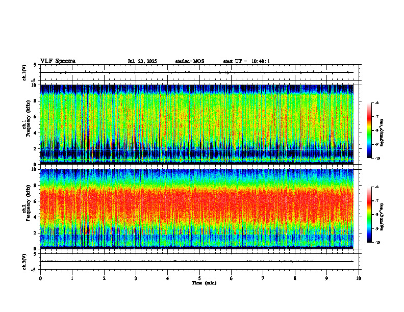Click time axis tick label "7"

coord(263,278)
